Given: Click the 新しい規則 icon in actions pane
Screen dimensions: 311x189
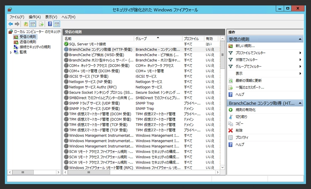Looking at the screenshot, I should point(230,46).
